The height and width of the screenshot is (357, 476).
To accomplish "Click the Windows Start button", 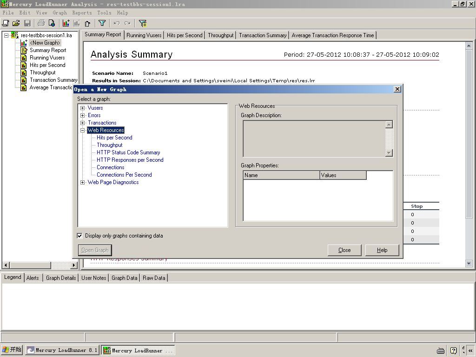I will tap(12, 350).
